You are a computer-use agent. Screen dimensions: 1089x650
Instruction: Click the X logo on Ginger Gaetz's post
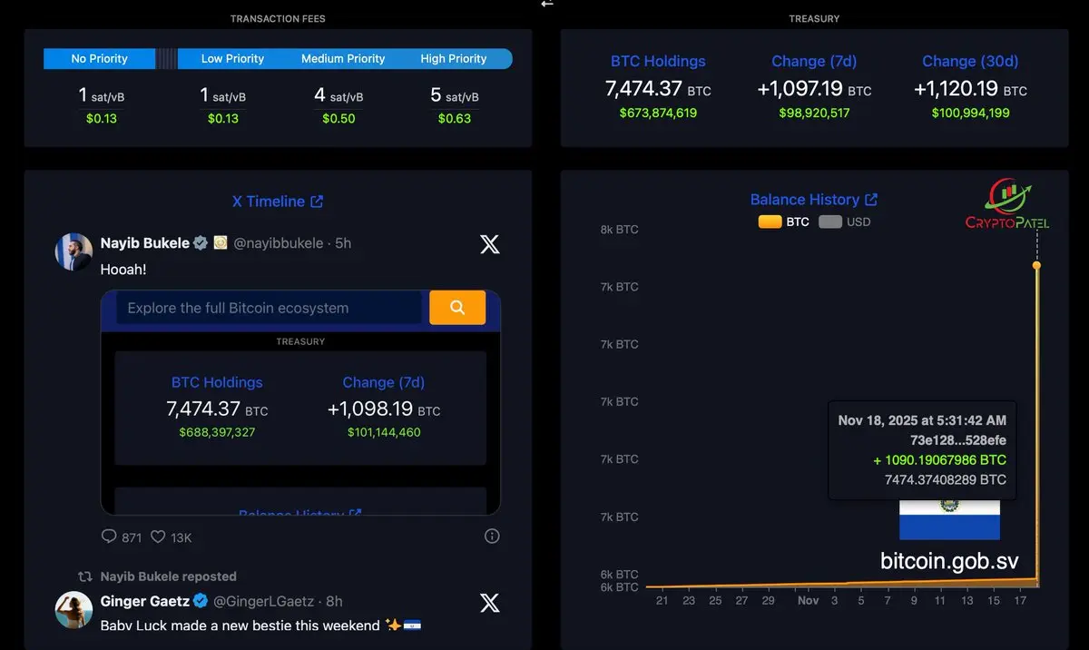pyautogui.click(x=489, y=602)
